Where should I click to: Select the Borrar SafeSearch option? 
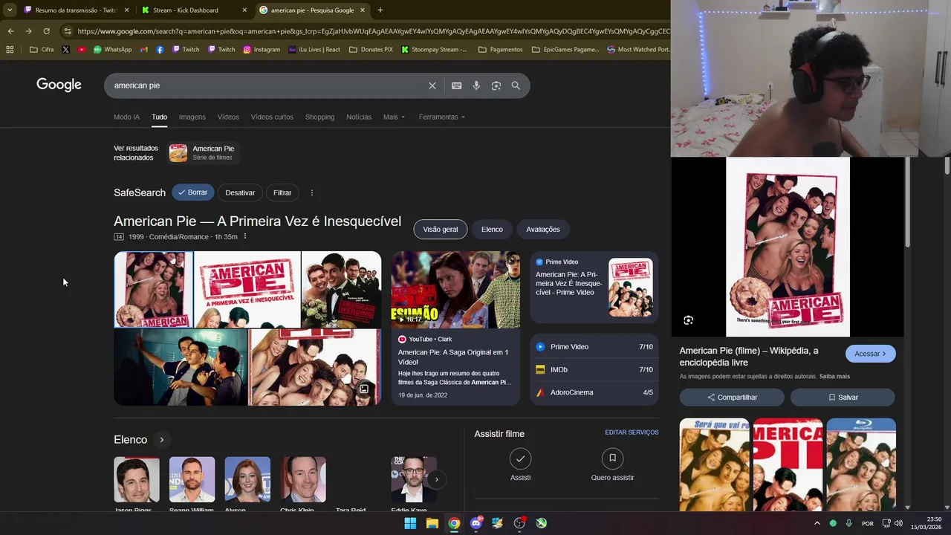(x=193, y=192)
